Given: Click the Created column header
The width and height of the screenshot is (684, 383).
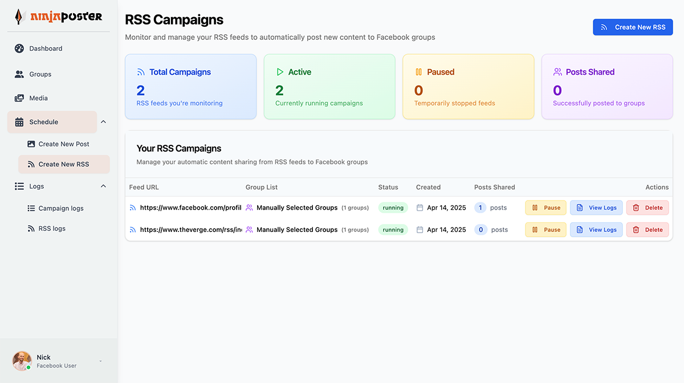Looking at the screenshot, I should coord(428,187).
